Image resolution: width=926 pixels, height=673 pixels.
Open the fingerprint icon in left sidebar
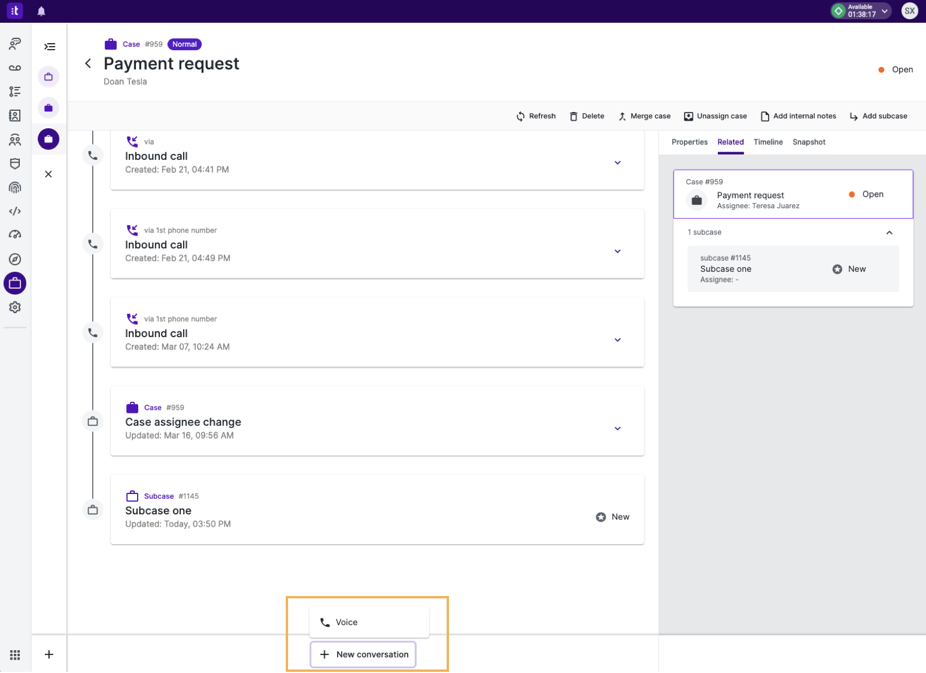pyautogui.click(x=15, y=187)
